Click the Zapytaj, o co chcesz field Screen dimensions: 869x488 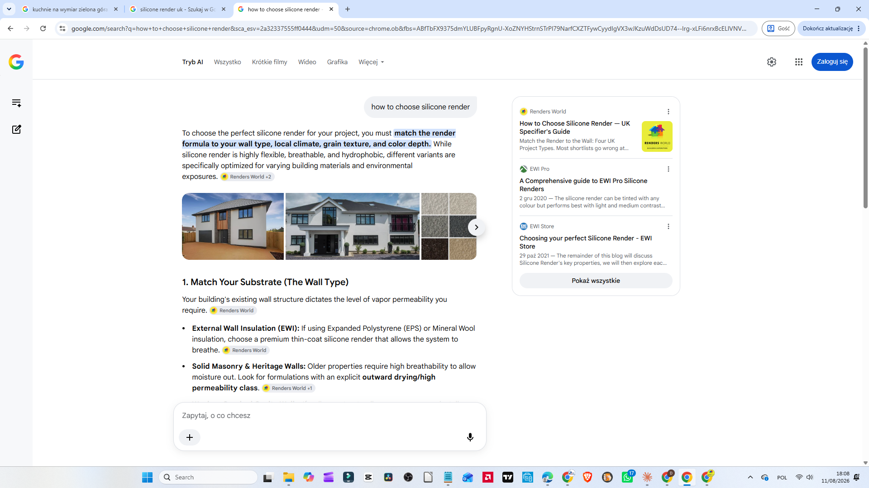(329, 415)
